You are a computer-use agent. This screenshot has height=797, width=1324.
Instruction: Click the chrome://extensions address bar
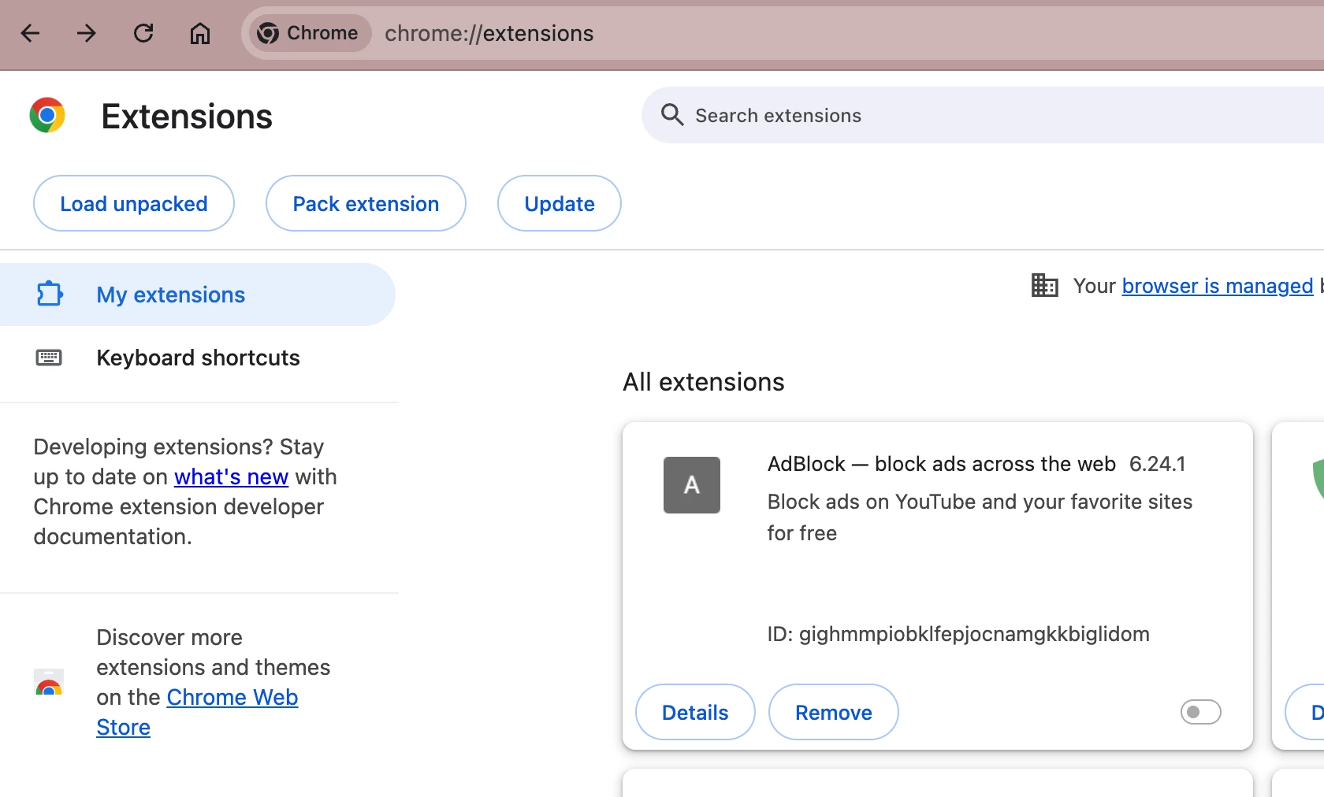click(x=489, y=33)
